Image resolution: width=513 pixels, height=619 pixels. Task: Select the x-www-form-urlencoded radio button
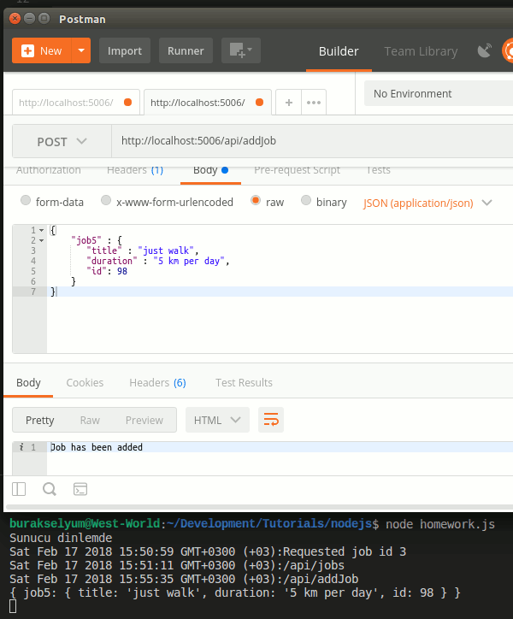pyautogui.click(x=106, y=200)
